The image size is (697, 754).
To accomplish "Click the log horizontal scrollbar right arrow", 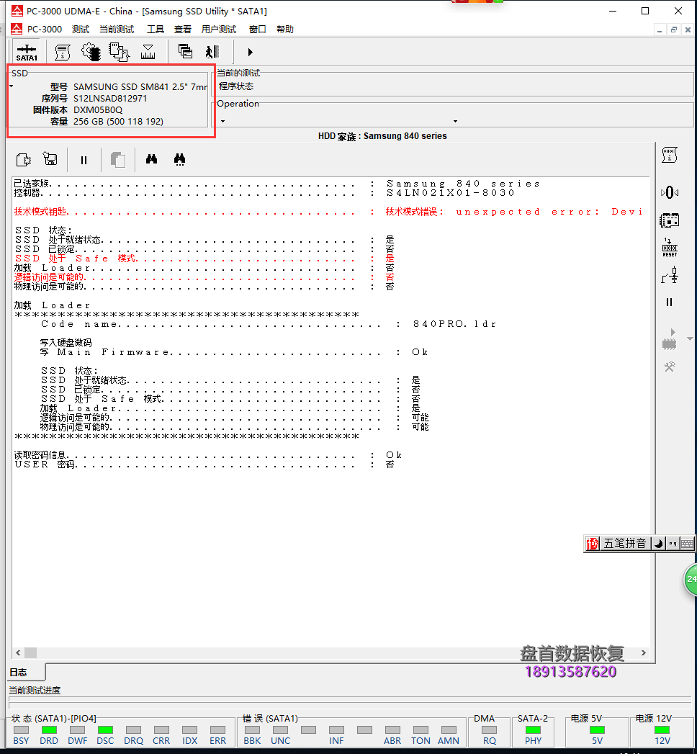I will [644, 652].
